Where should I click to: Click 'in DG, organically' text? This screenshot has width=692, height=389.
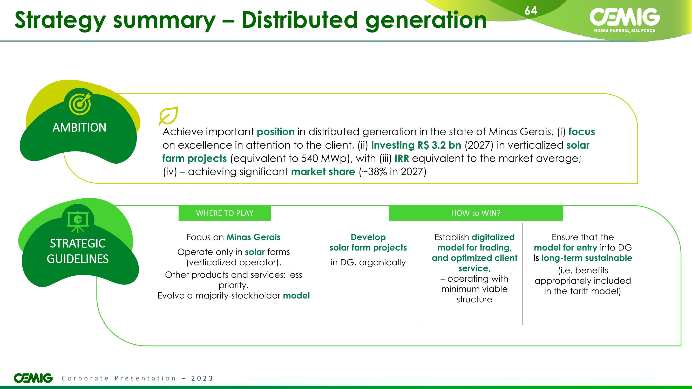click(x=368, y=262)
